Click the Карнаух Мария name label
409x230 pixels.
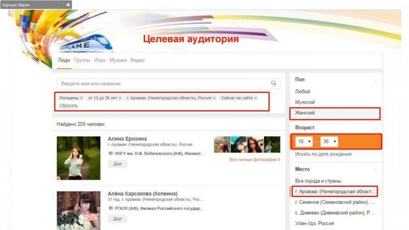[16, 5]
